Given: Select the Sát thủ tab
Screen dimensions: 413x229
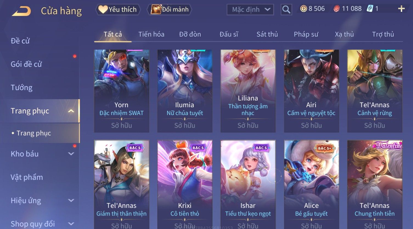Looking at the screenshot, I should point(267,34).
